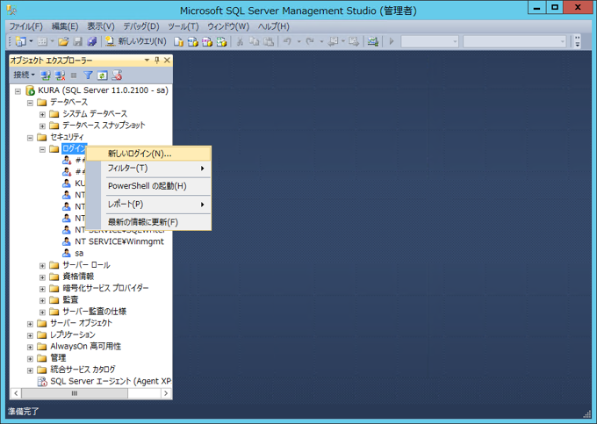
Task: Click 新しいクエリ(N) toolbar button
Action: [136, 41]
